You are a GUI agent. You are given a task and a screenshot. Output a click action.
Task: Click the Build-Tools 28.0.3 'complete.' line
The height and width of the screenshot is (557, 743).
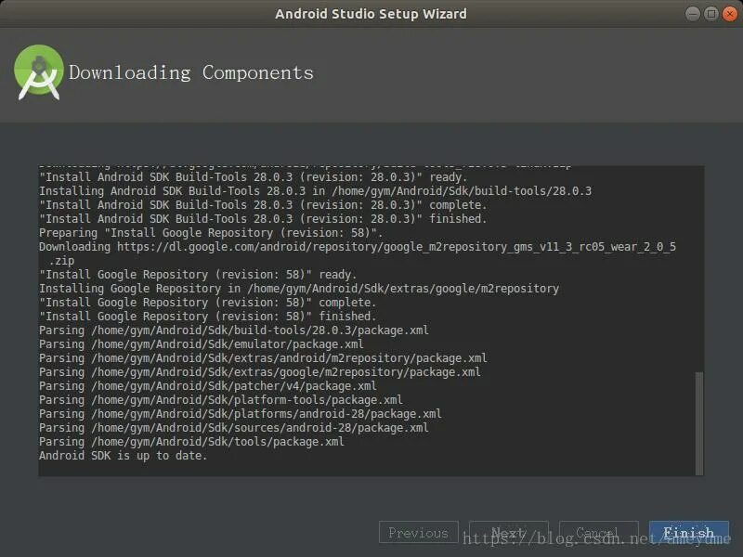point(263,205)
